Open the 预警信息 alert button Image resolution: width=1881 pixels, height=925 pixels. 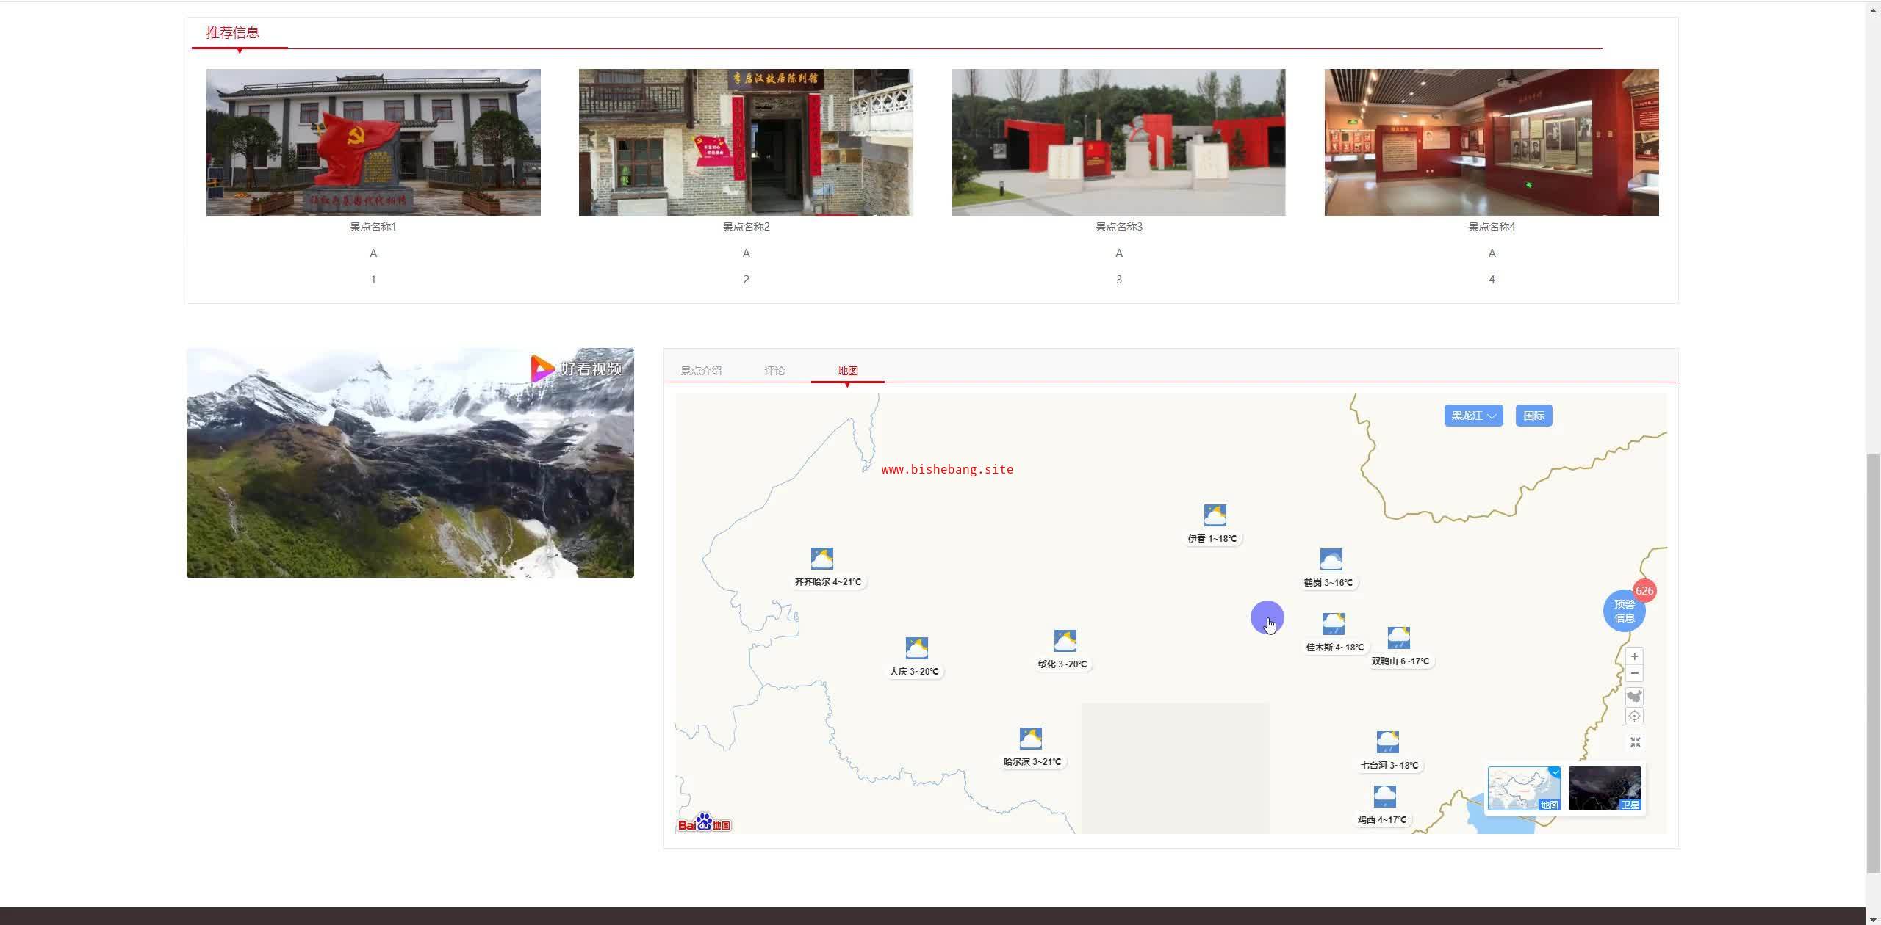1624,611
